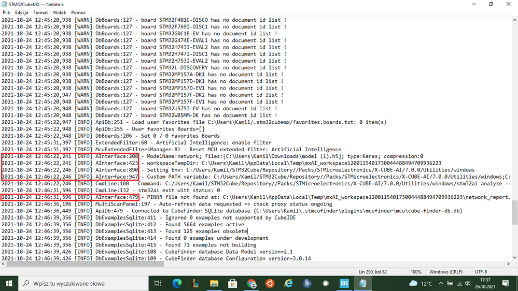Launch Microsoft Edge from the taskbar
Image resolution: width=518 pixels, height=291 pixels.
click(177, 283)
